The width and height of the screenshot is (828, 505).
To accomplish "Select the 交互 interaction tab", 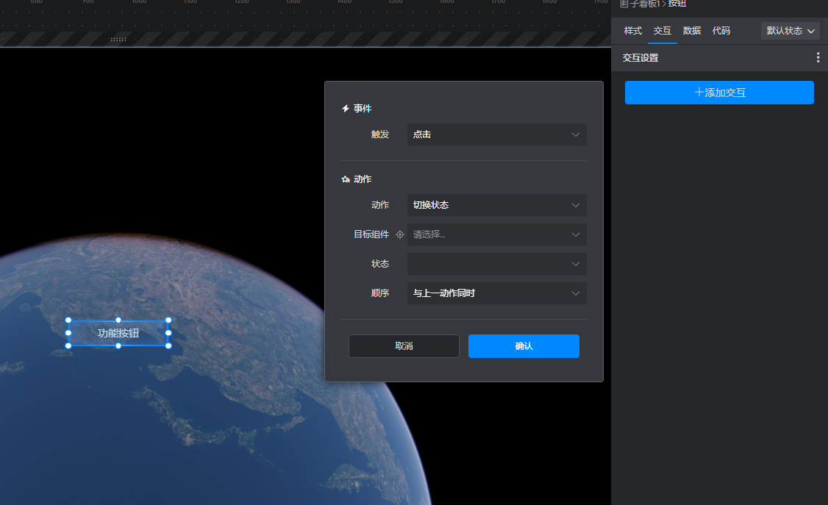I will tap(663, 31).
